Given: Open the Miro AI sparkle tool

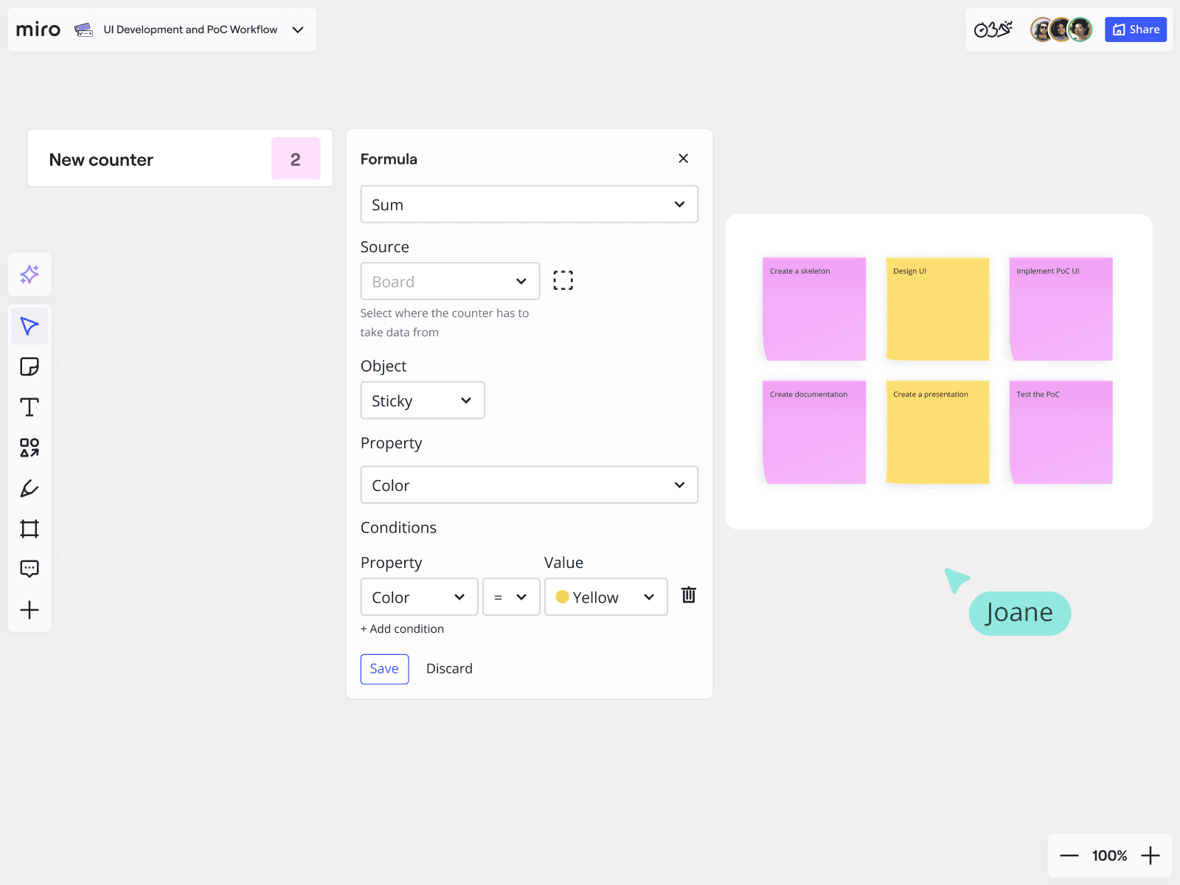Looking at the screenshot, I should pyautogui.click(x=29, y=274).
